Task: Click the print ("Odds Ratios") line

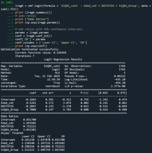Action: [x=32, y=19]
